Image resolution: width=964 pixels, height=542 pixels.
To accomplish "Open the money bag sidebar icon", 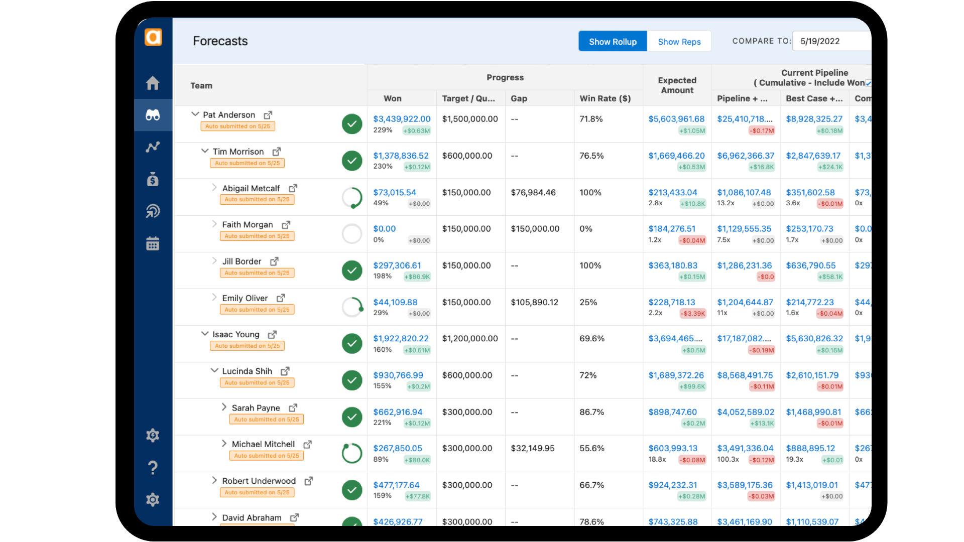I will pyautogui.click(x=153, y=179).
